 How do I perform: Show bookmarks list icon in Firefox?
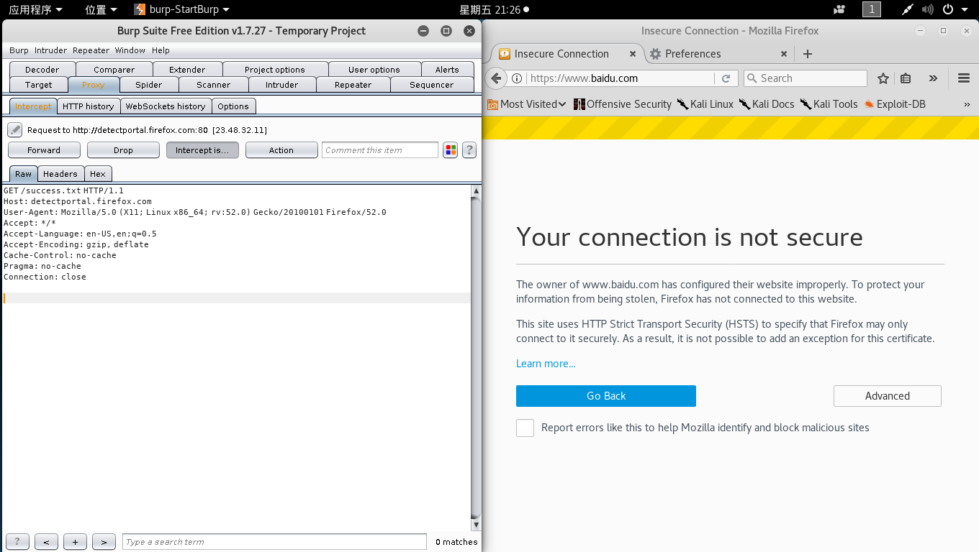coord(906,78)
